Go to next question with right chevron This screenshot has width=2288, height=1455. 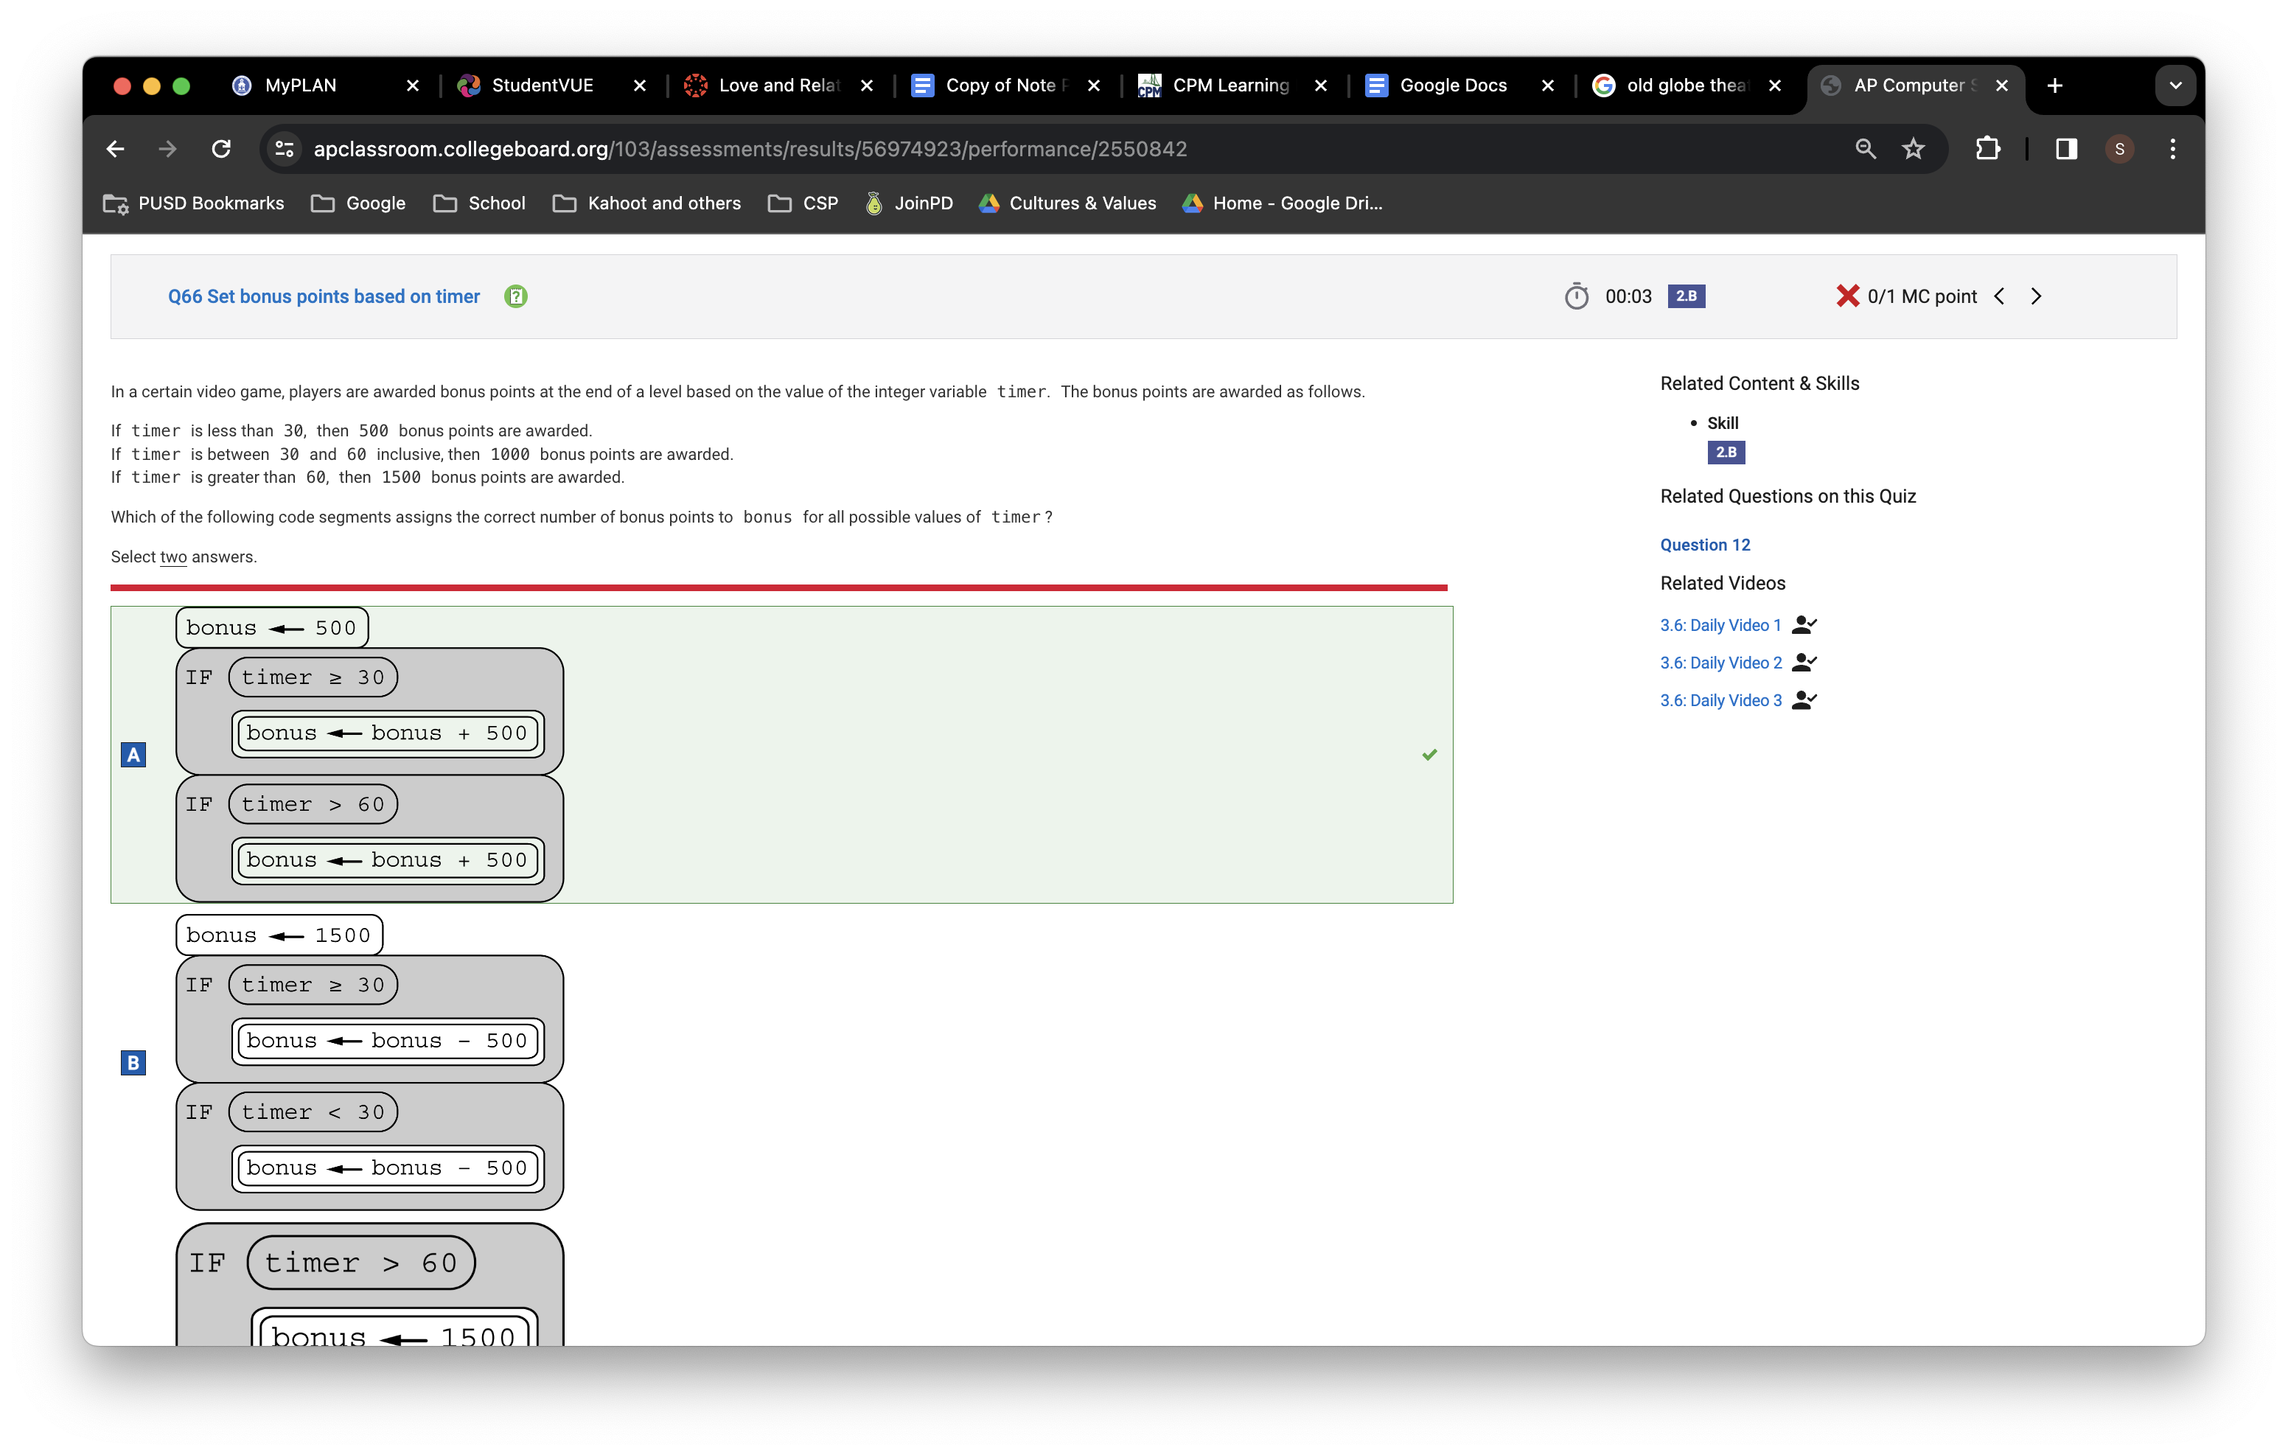[2036, 296]
